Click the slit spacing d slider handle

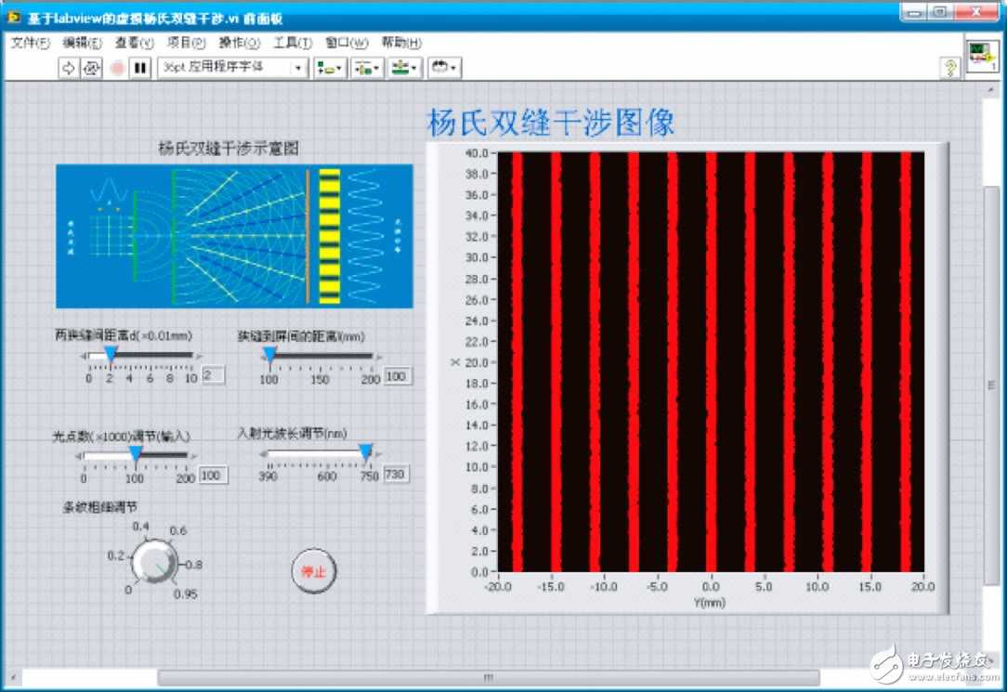click(x=111, y=354)
